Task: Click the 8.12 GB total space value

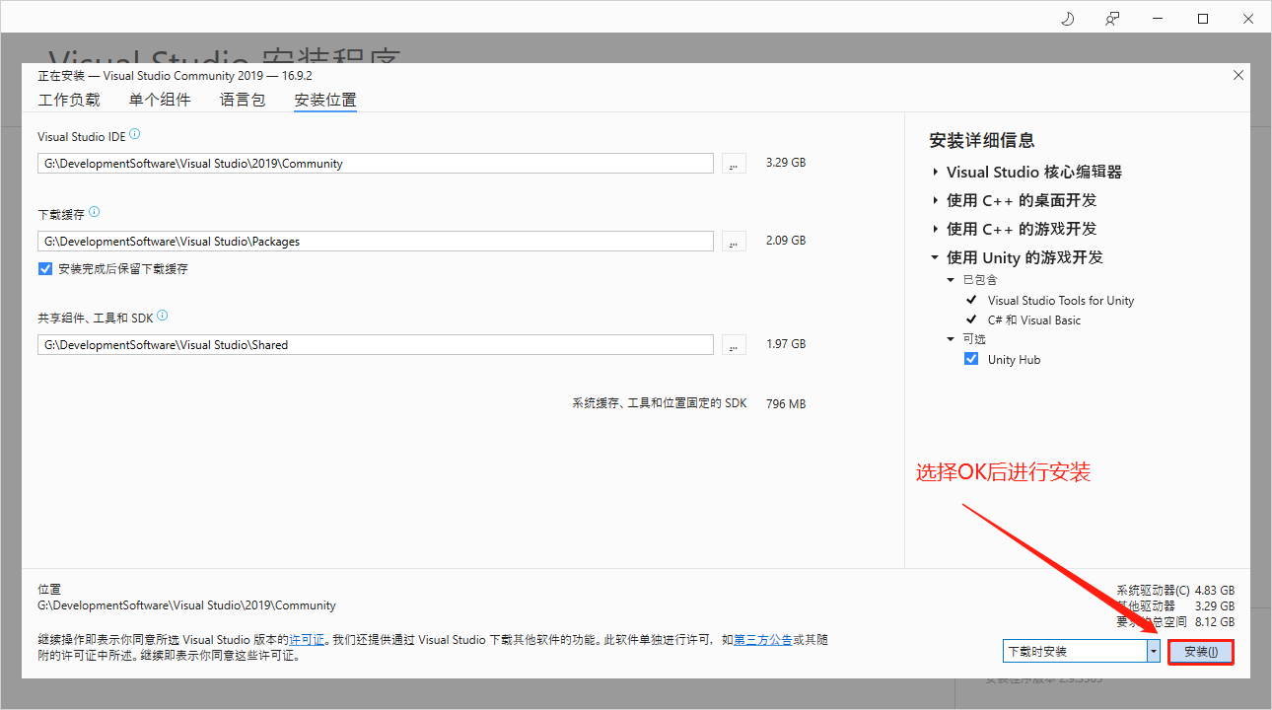Action: tap(1215, 622)
